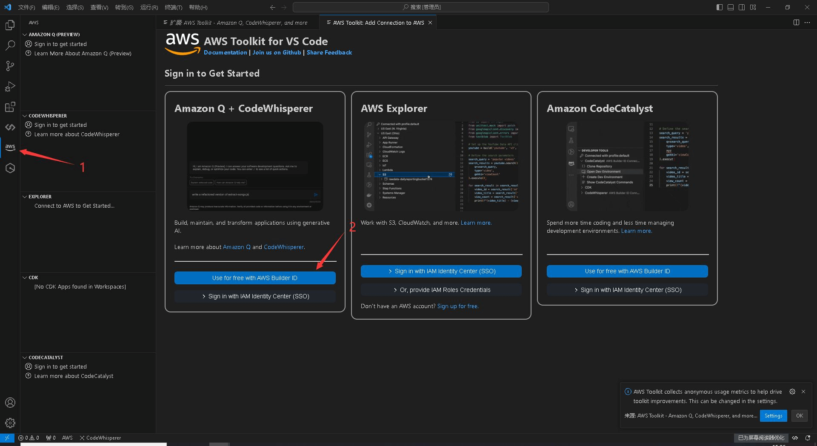Toggle primary side bar layout icon
Viewport: 817px width, 446px height.
tap(720, 7)
